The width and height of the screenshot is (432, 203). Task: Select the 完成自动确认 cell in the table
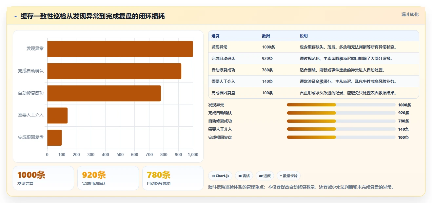[x=223, y=59]
